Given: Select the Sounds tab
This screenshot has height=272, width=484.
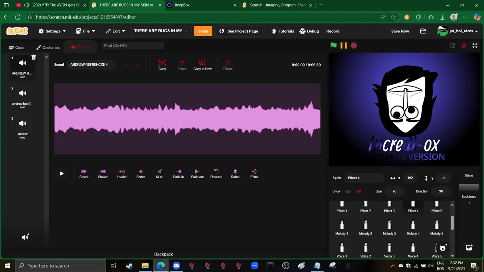Looking at the screenshot, I should point(81,47).
